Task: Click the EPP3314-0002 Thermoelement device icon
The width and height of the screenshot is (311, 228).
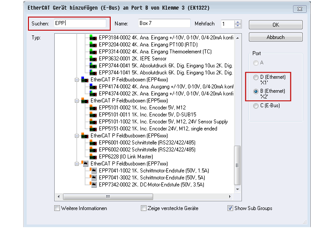Action: [x=93, y=52]
